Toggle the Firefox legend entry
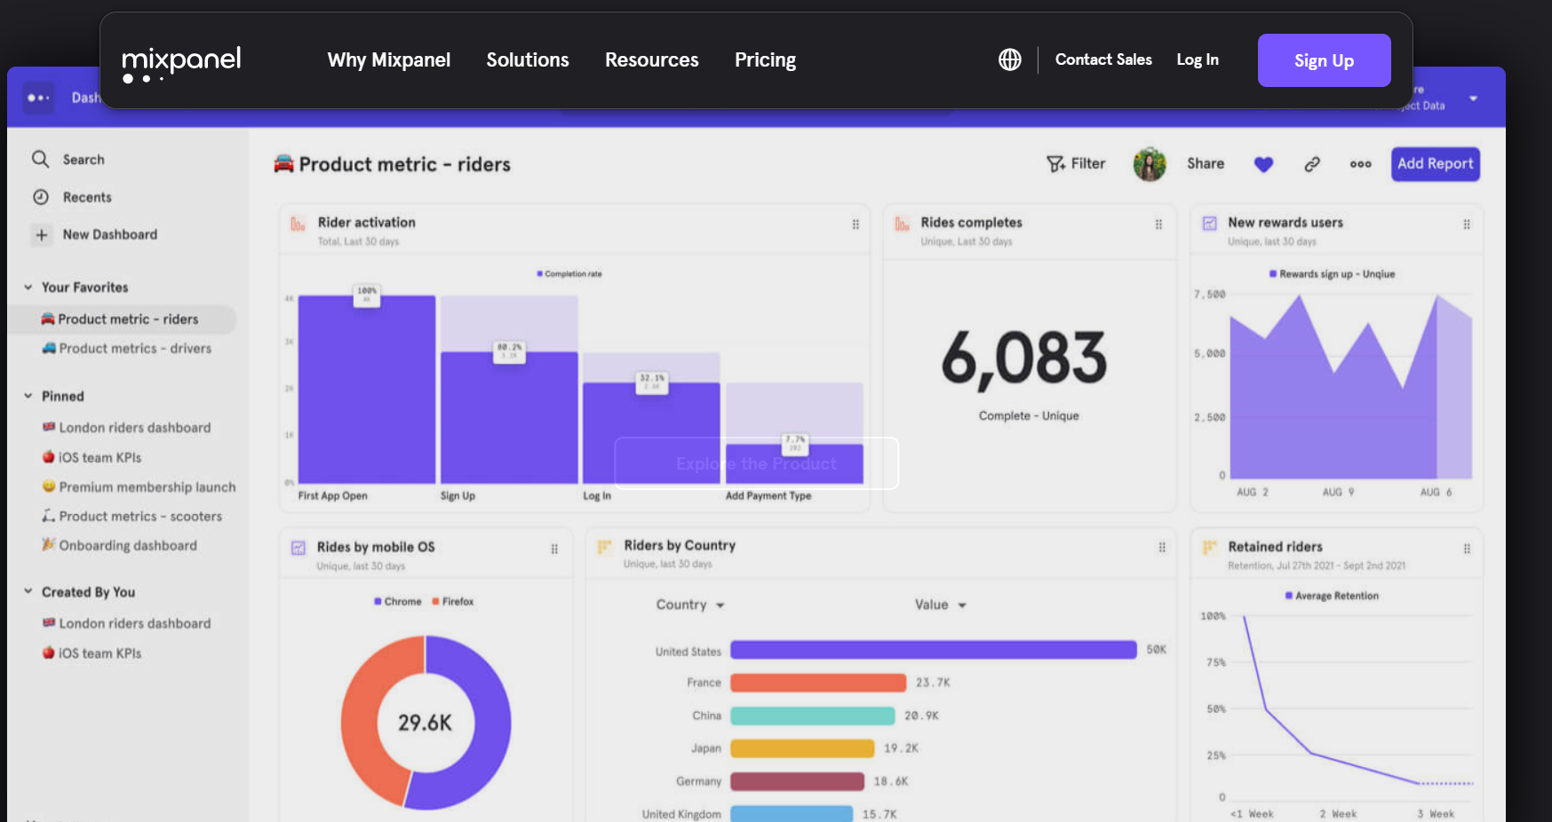 [452, 602]
